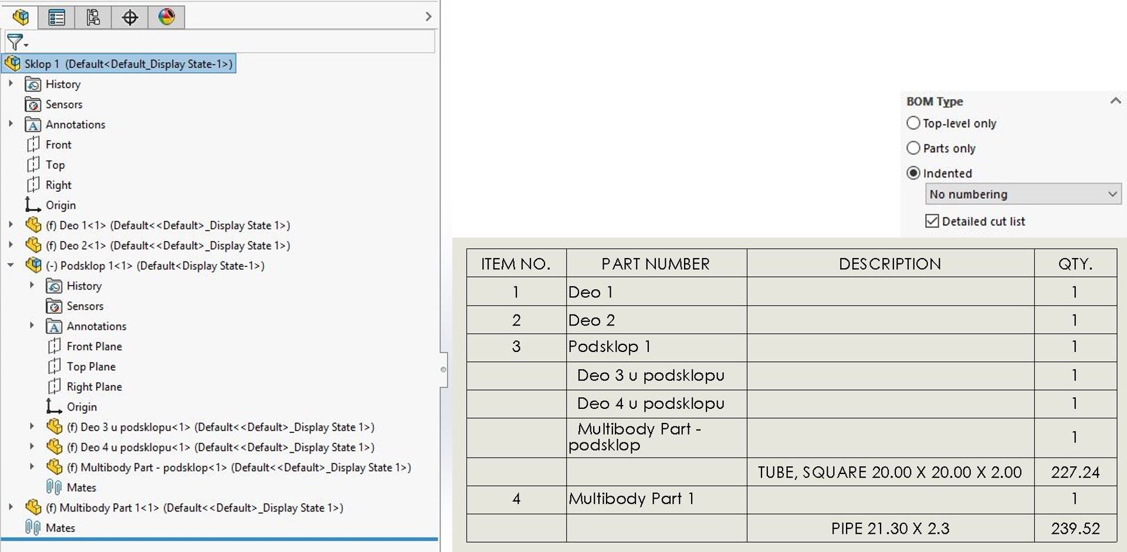Open the DisplayManager color ball tab
The image size is (1127, 552).
pos(167,17)
